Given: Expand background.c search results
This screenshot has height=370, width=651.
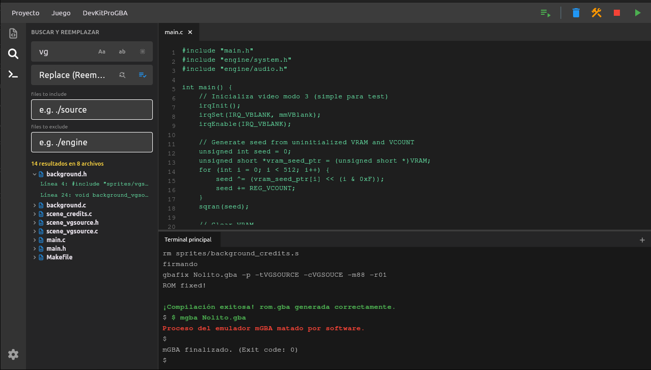Looking at the screenshot, I should 35,205.
